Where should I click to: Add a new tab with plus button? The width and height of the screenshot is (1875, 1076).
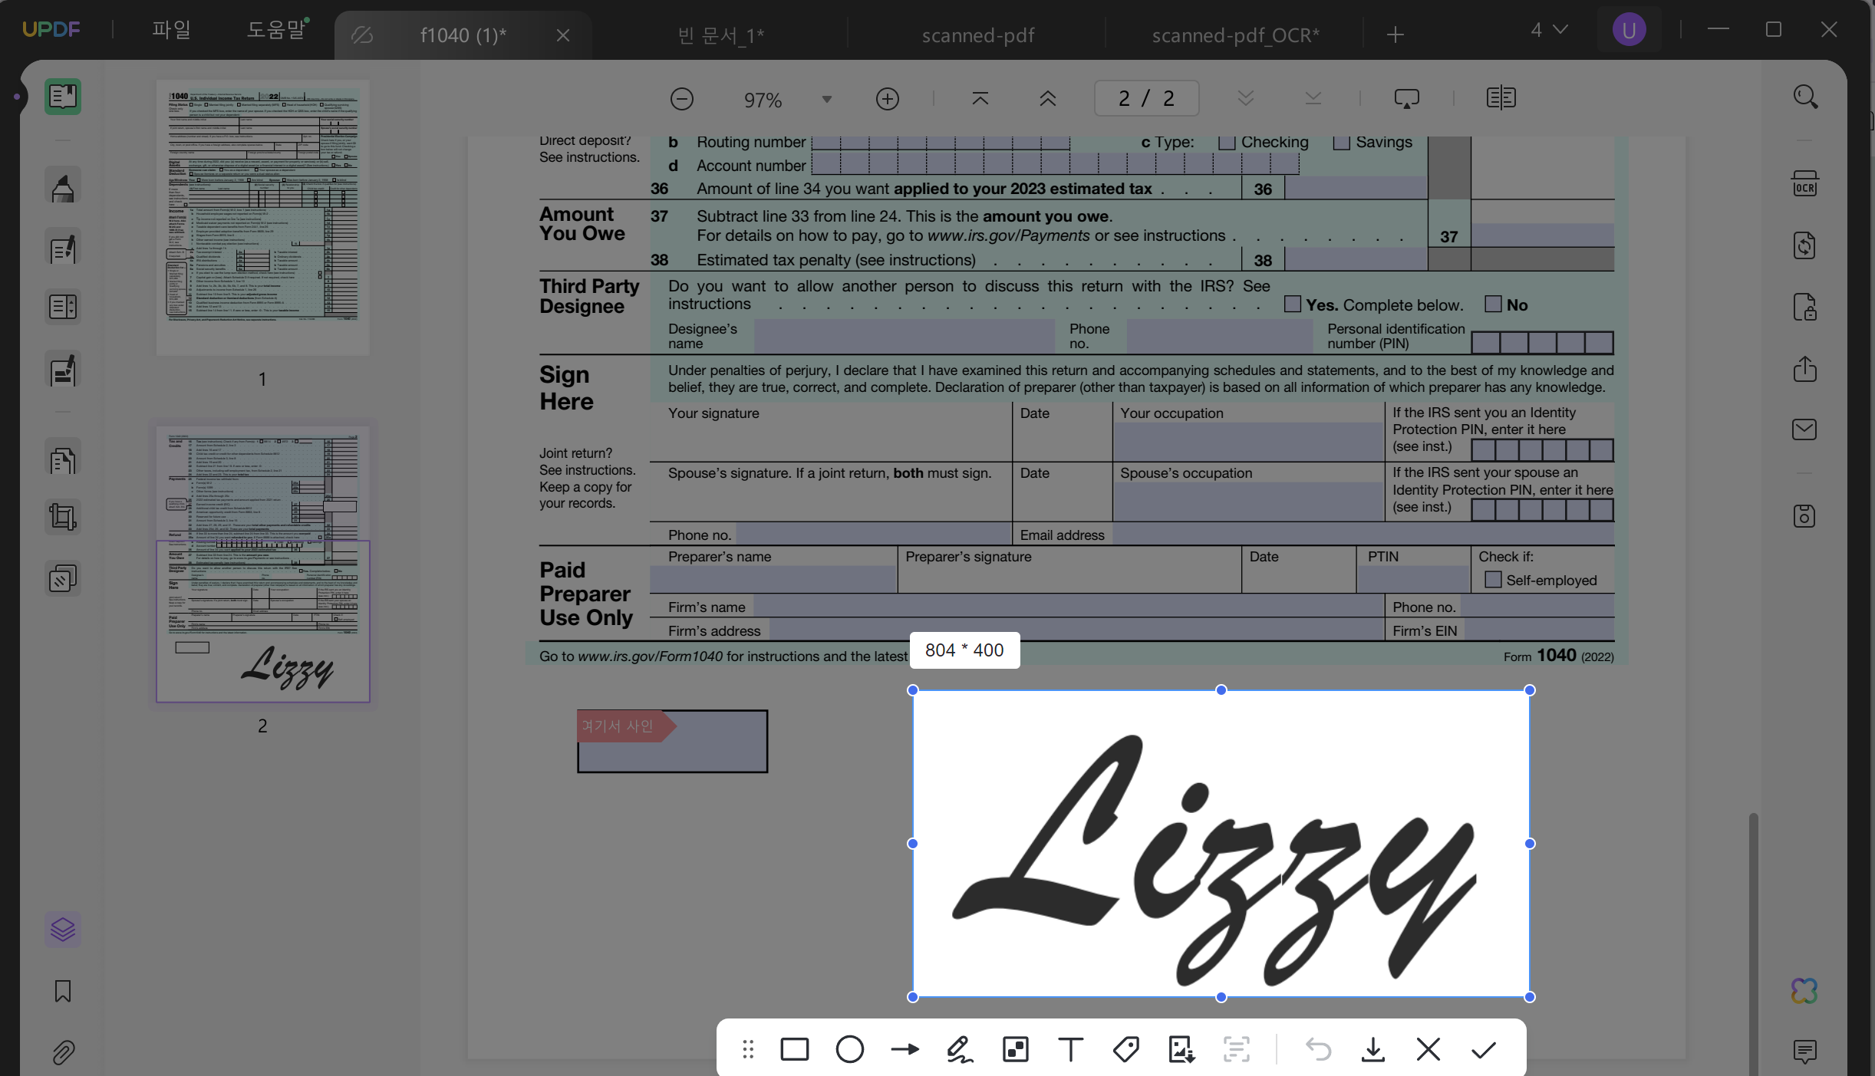point(1396,35)
